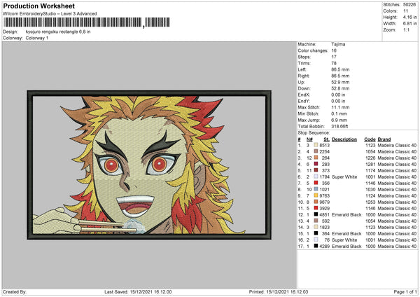Click the Height value 4.16 in
Screen dimensions: 420x297
tap(409, 17)
